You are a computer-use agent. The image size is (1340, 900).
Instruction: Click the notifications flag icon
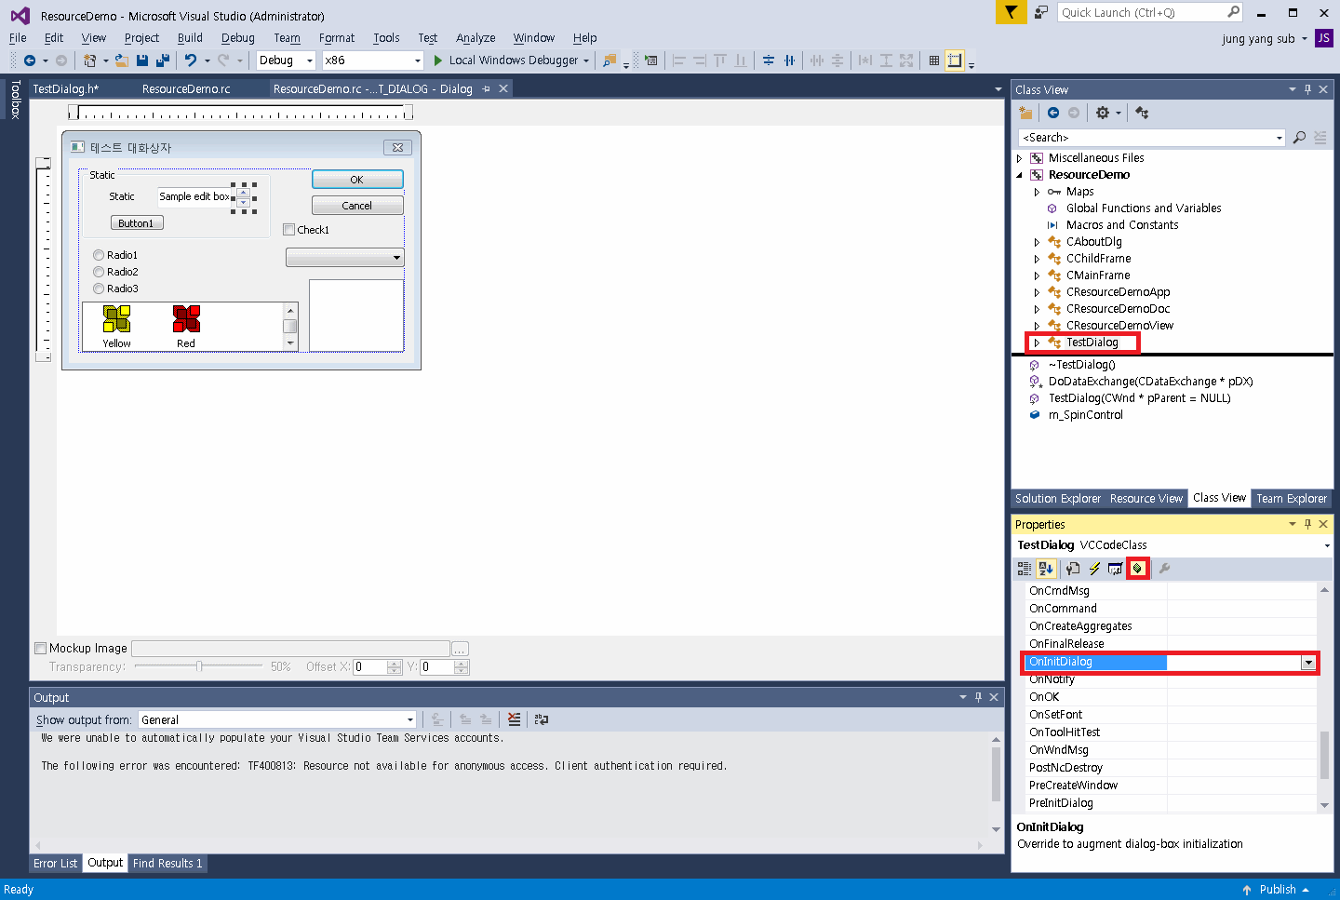click(x=1011, y=12)
